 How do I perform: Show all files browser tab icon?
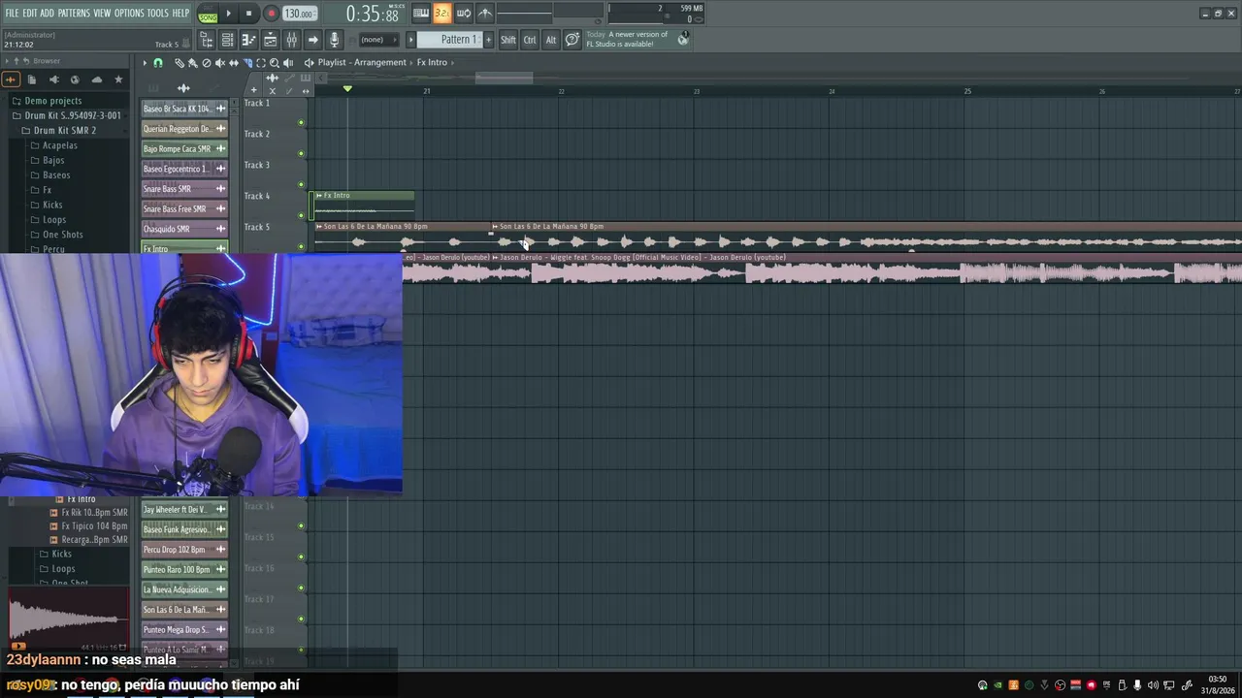32,79
